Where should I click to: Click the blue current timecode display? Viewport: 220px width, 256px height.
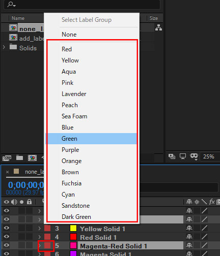(x=26, y=185)
